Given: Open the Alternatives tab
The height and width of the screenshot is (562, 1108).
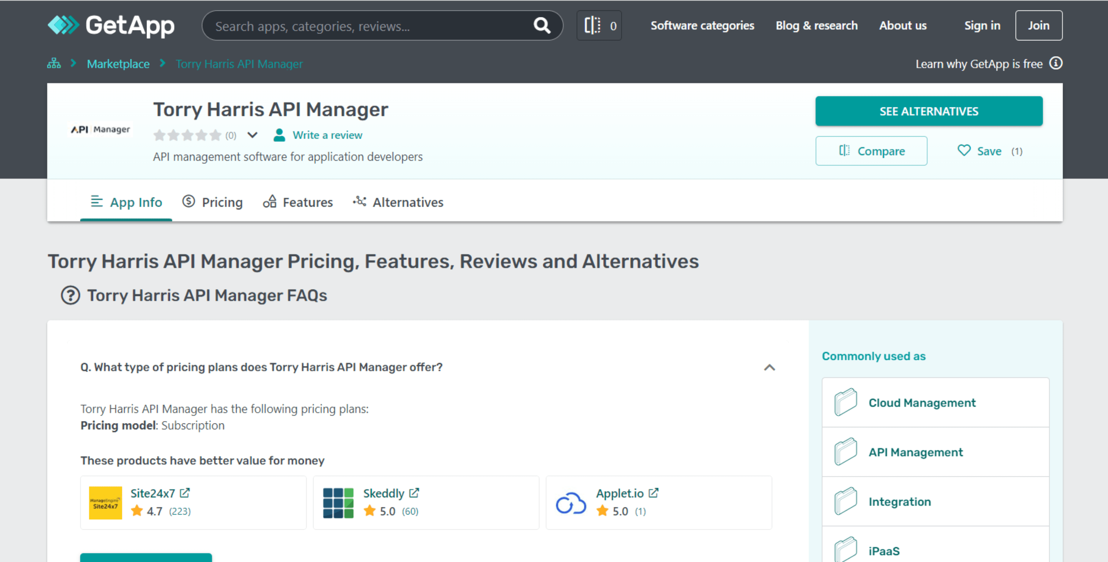Looking at the screenshot, I should coord(398,202).
